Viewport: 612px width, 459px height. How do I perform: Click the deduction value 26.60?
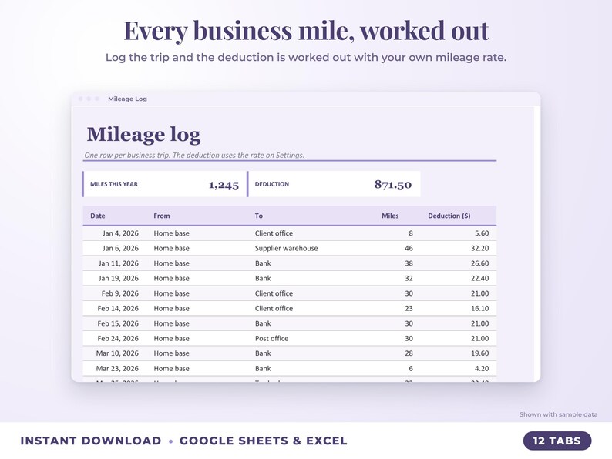(x=479, y=263)
